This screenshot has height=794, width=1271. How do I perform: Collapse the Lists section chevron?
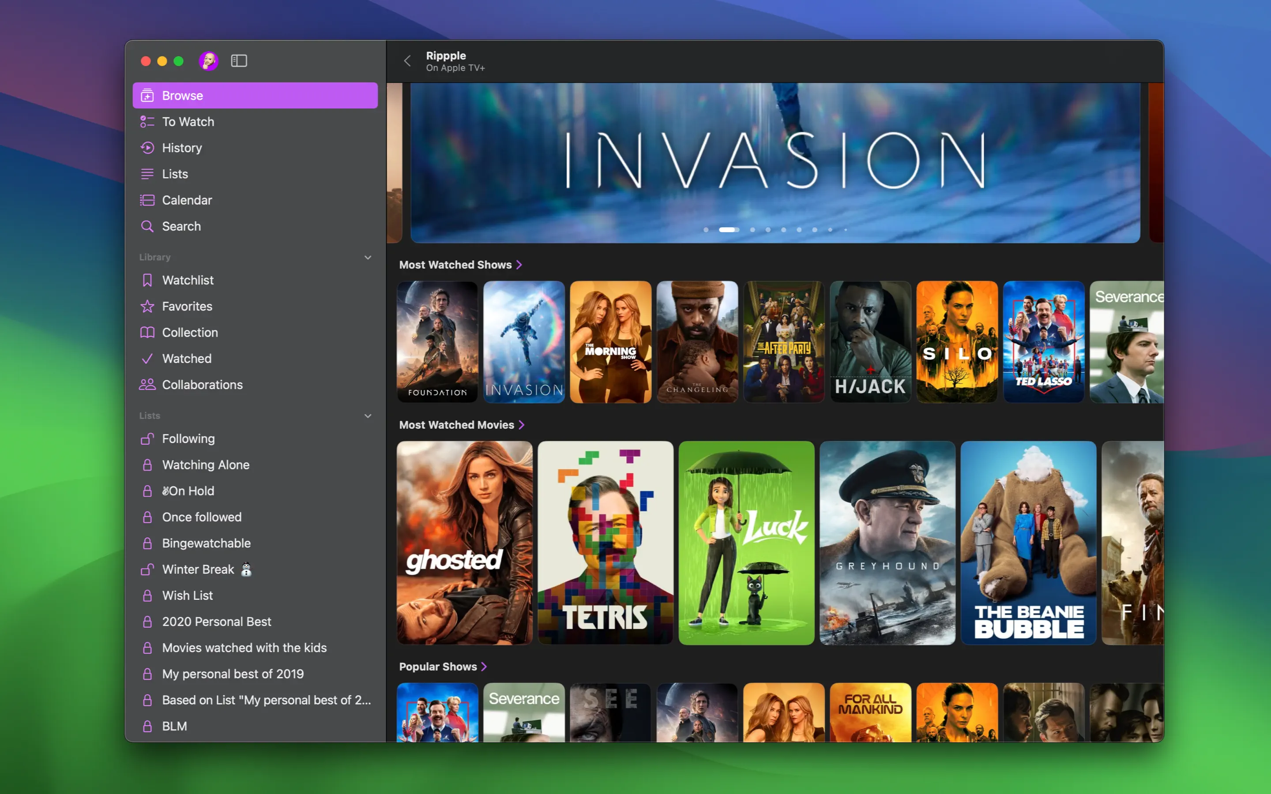[x=368, y=416]
